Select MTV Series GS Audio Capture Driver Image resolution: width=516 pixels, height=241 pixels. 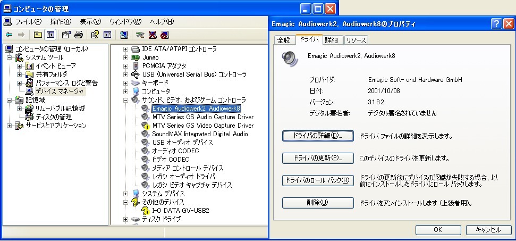pyautogui.click(x=202, y=117)
